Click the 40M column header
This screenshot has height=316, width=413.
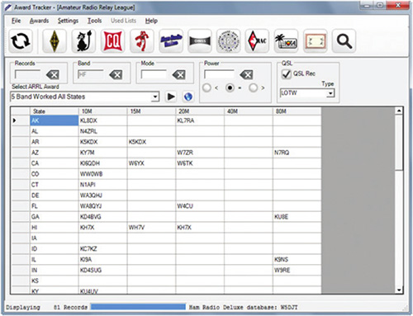[x=249, y=111]
